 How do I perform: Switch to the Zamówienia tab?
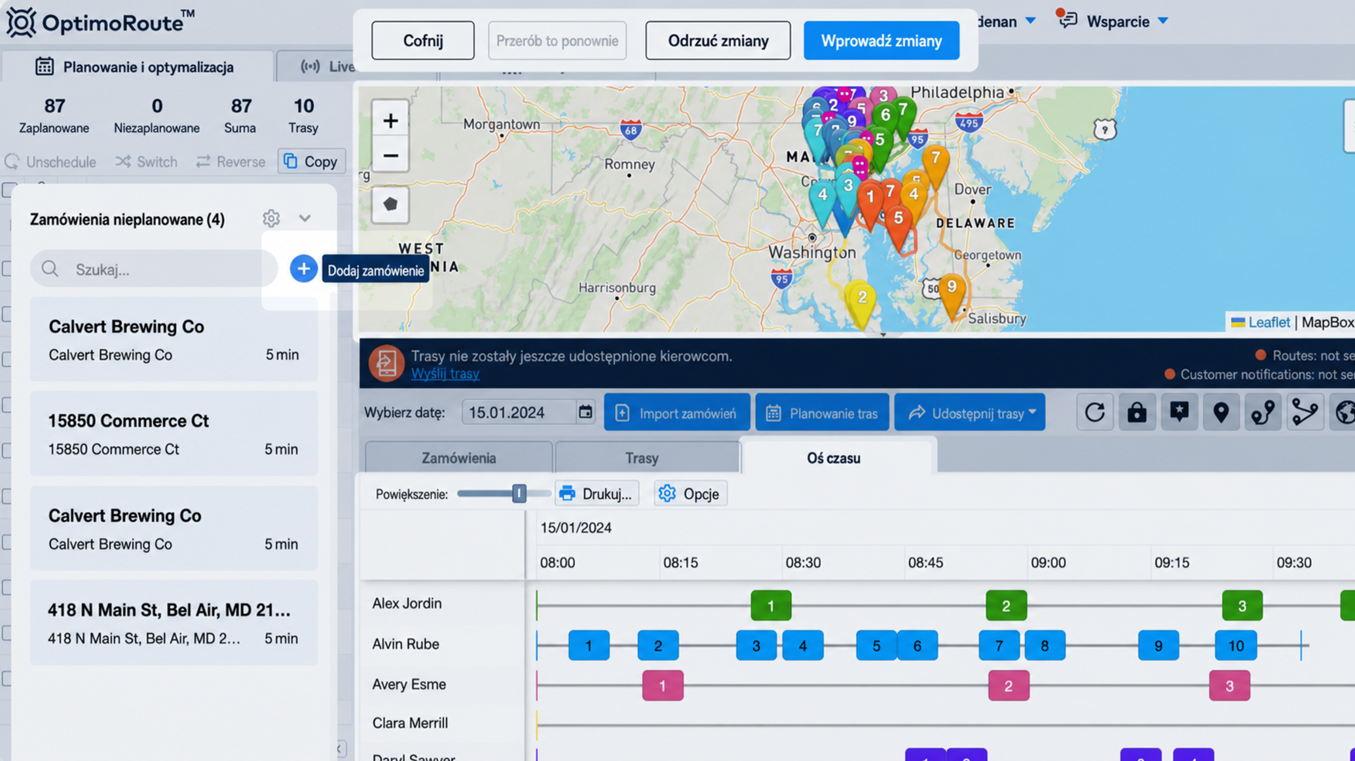pyautogui.click(x=458, y=458)
